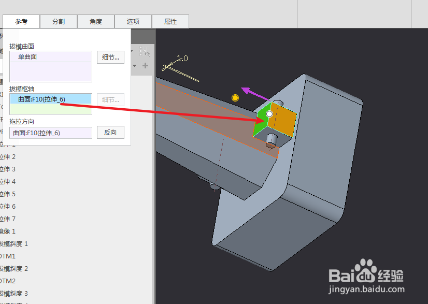The width and height of the screenshot is (428, 304).
Task: Click the 反向 button to flip direction
Action: point(110,133)
